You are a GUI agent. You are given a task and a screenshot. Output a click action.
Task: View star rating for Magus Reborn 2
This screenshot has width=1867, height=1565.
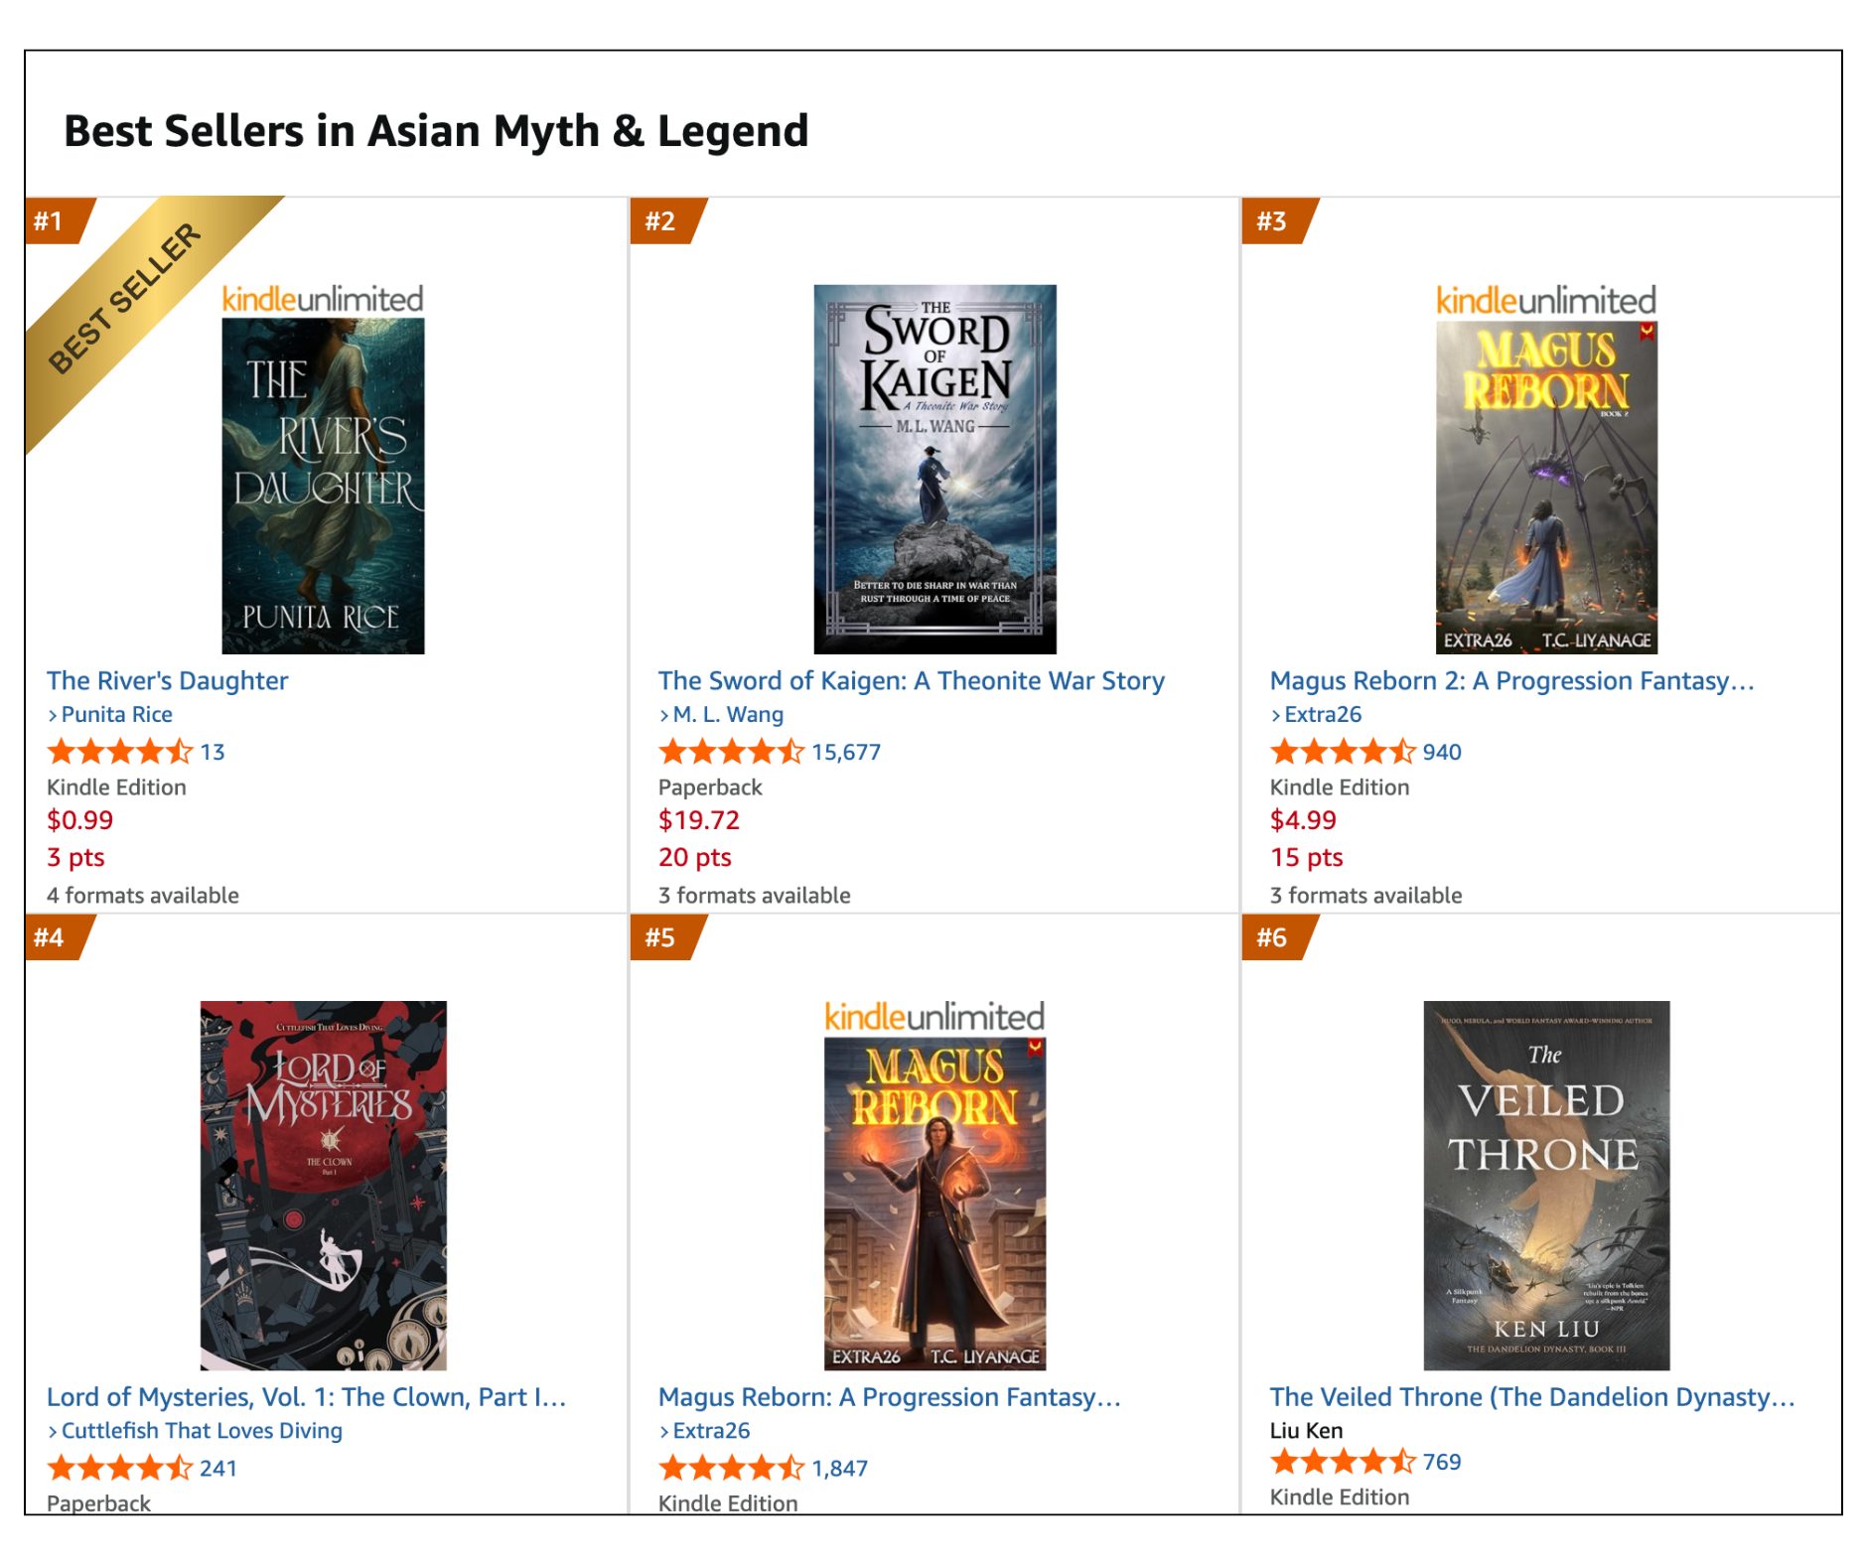click(x=1343, y=752)
